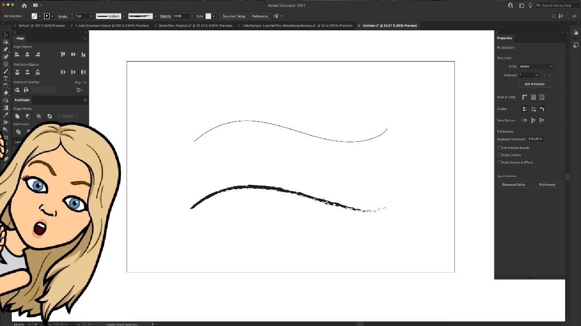Click Pathfinder Exclude icon
Screen dimensions: 581x326
[x=49, y=116]
